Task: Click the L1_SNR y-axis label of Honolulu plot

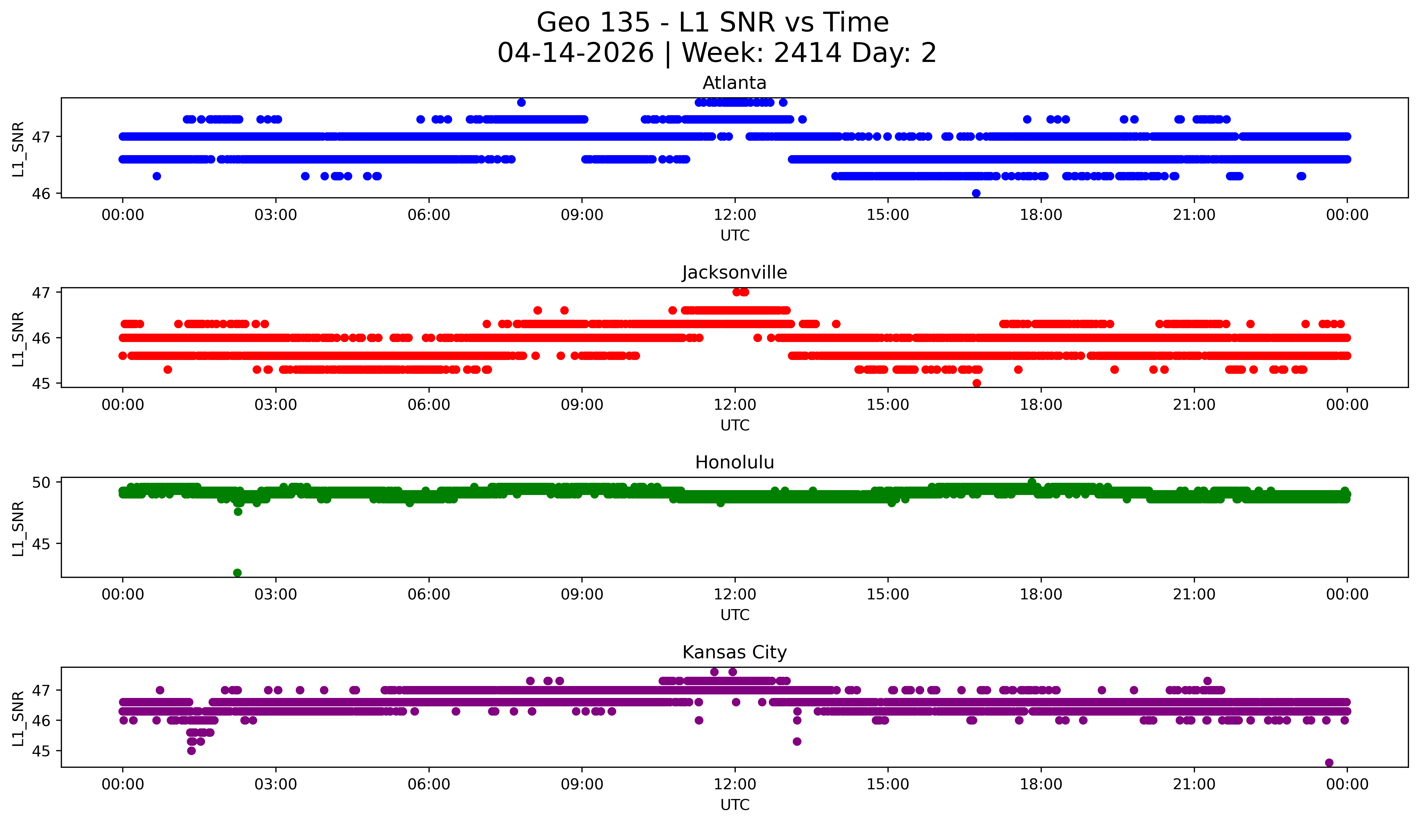Action: (x=18, y=528)
